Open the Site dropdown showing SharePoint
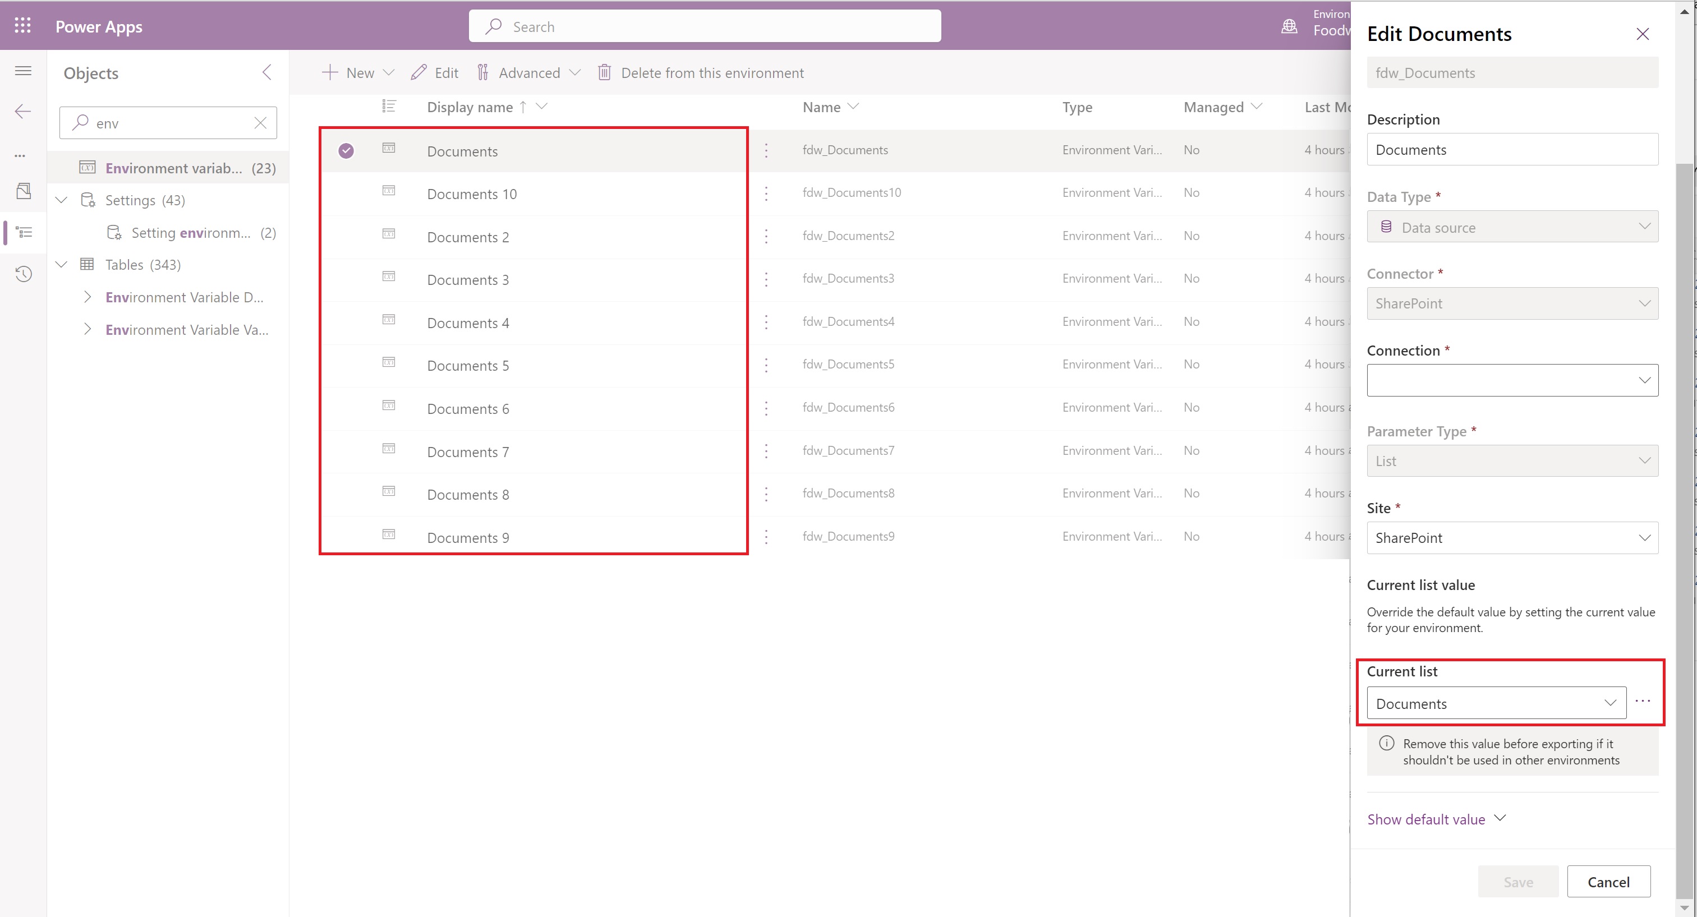 pos(1512,537)
